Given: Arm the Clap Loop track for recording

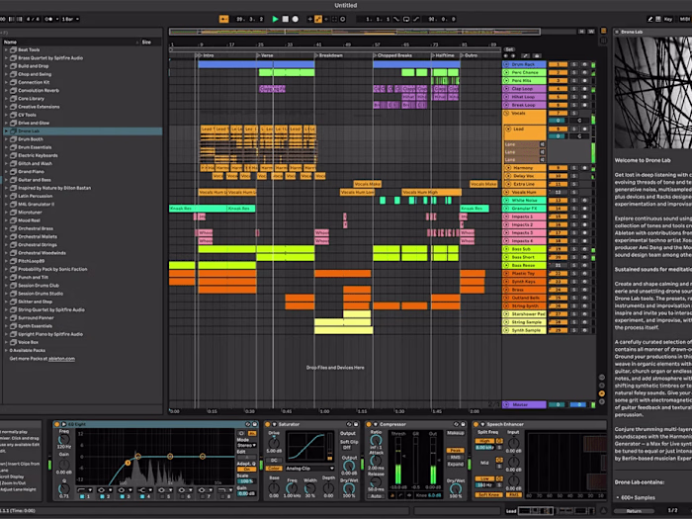Looking at the screenshot, I should (585, 89).
